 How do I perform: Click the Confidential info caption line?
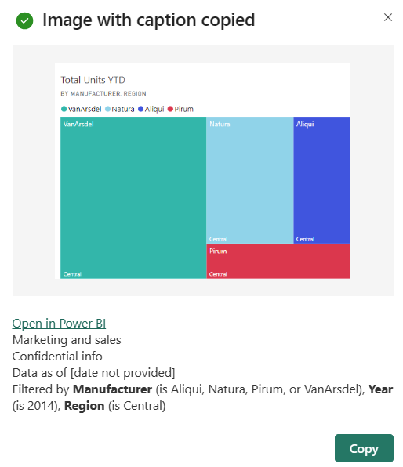[x=57, y=357]
